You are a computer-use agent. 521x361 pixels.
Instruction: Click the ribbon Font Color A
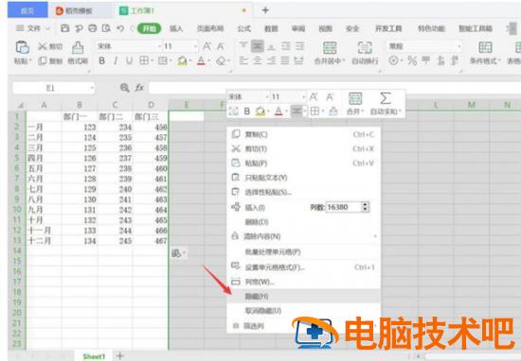pos(201,61)
